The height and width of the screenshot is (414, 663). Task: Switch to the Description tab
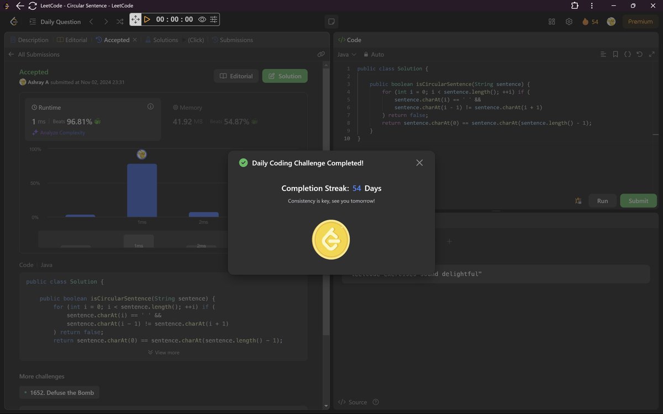[x=29, y=40]
